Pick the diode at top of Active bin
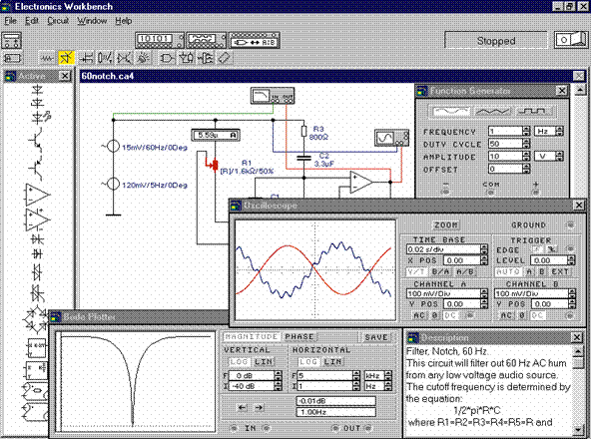Viewport: 591px width, 439px height. tap(38, 90)
